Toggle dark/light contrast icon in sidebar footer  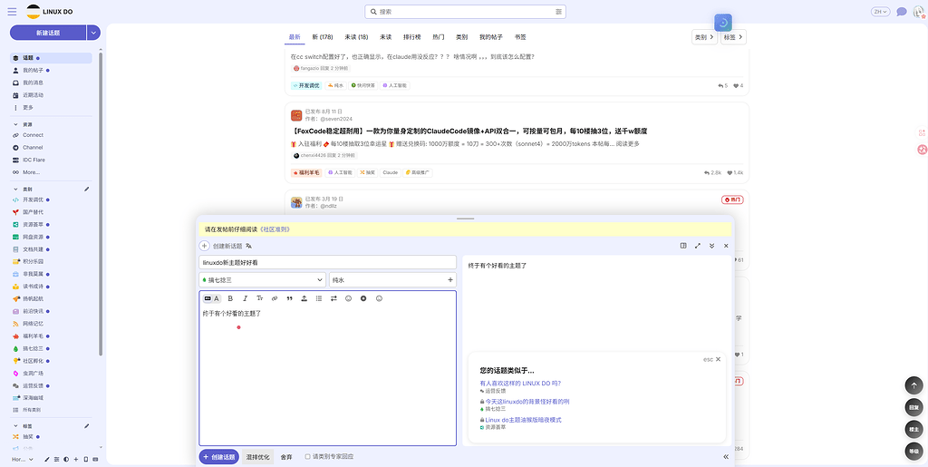coord(66,460)
